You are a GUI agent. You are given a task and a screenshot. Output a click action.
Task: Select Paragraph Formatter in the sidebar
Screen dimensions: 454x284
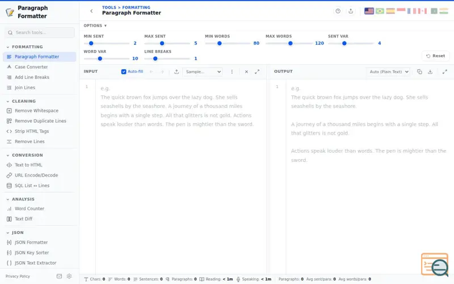39,57
